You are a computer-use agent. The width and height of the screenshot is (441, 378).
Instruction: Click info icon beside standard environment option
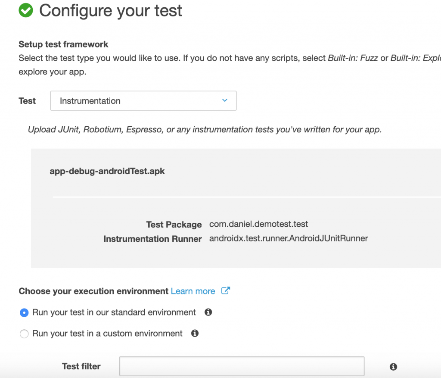coord(208,312)
